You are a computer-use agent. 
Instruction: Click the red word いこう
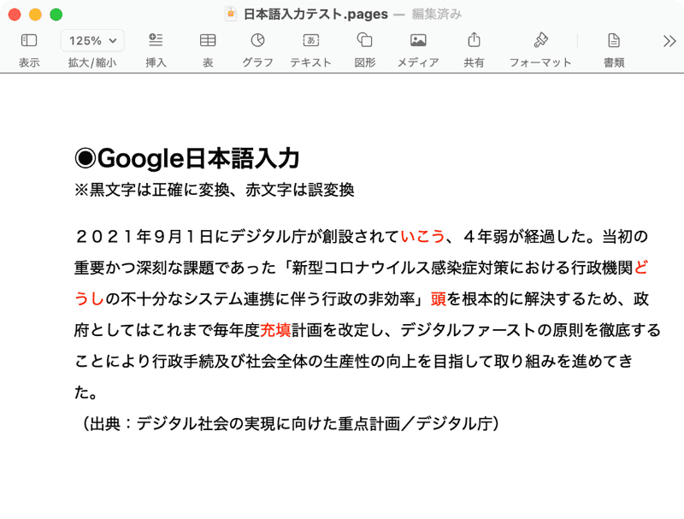tap(422, 236)
